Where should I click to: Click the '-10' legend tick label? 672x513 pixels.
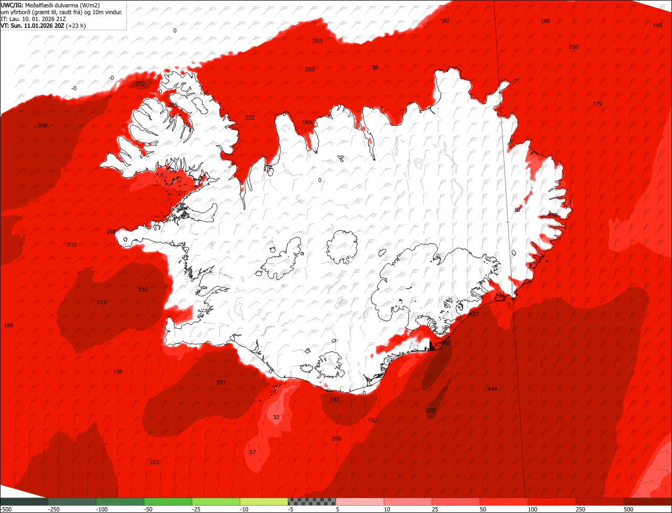click(245, 509)
